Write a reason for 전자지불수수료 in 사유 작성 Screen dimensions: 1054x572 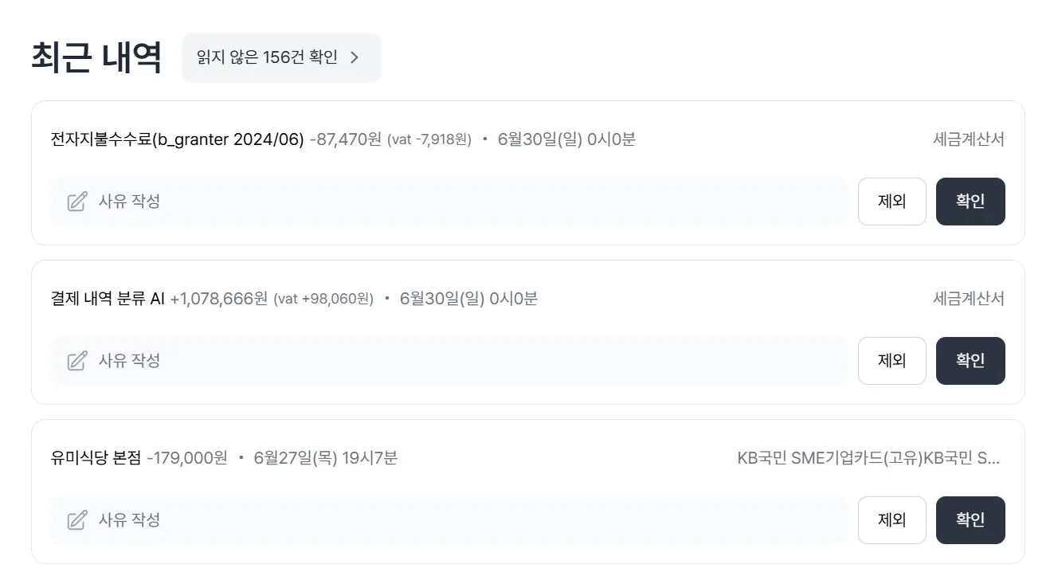(x=449, y=202)
